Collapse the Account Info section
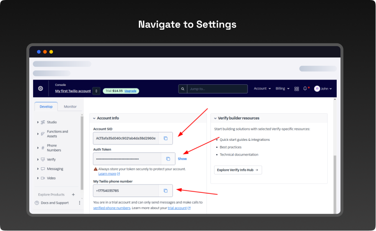The image size is (376, 231). pyautogui.click(x=94, y=118)
